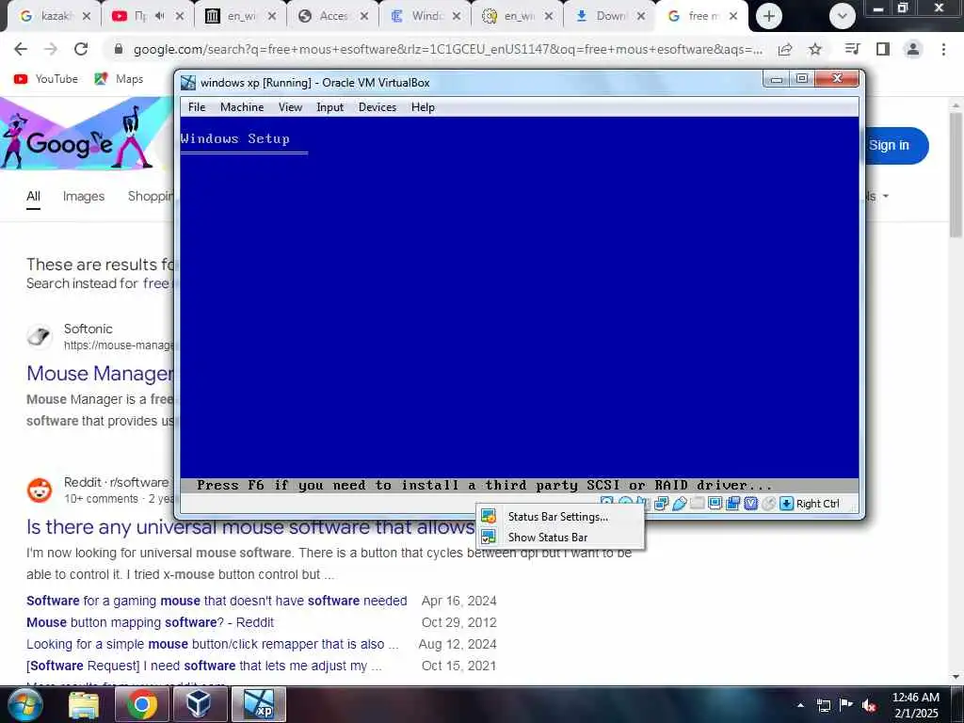Click the Chrome address bar URL
Image resolution: width=964 pixels, height=723 pixels.
pyautogui.click(x=447, y=49)
